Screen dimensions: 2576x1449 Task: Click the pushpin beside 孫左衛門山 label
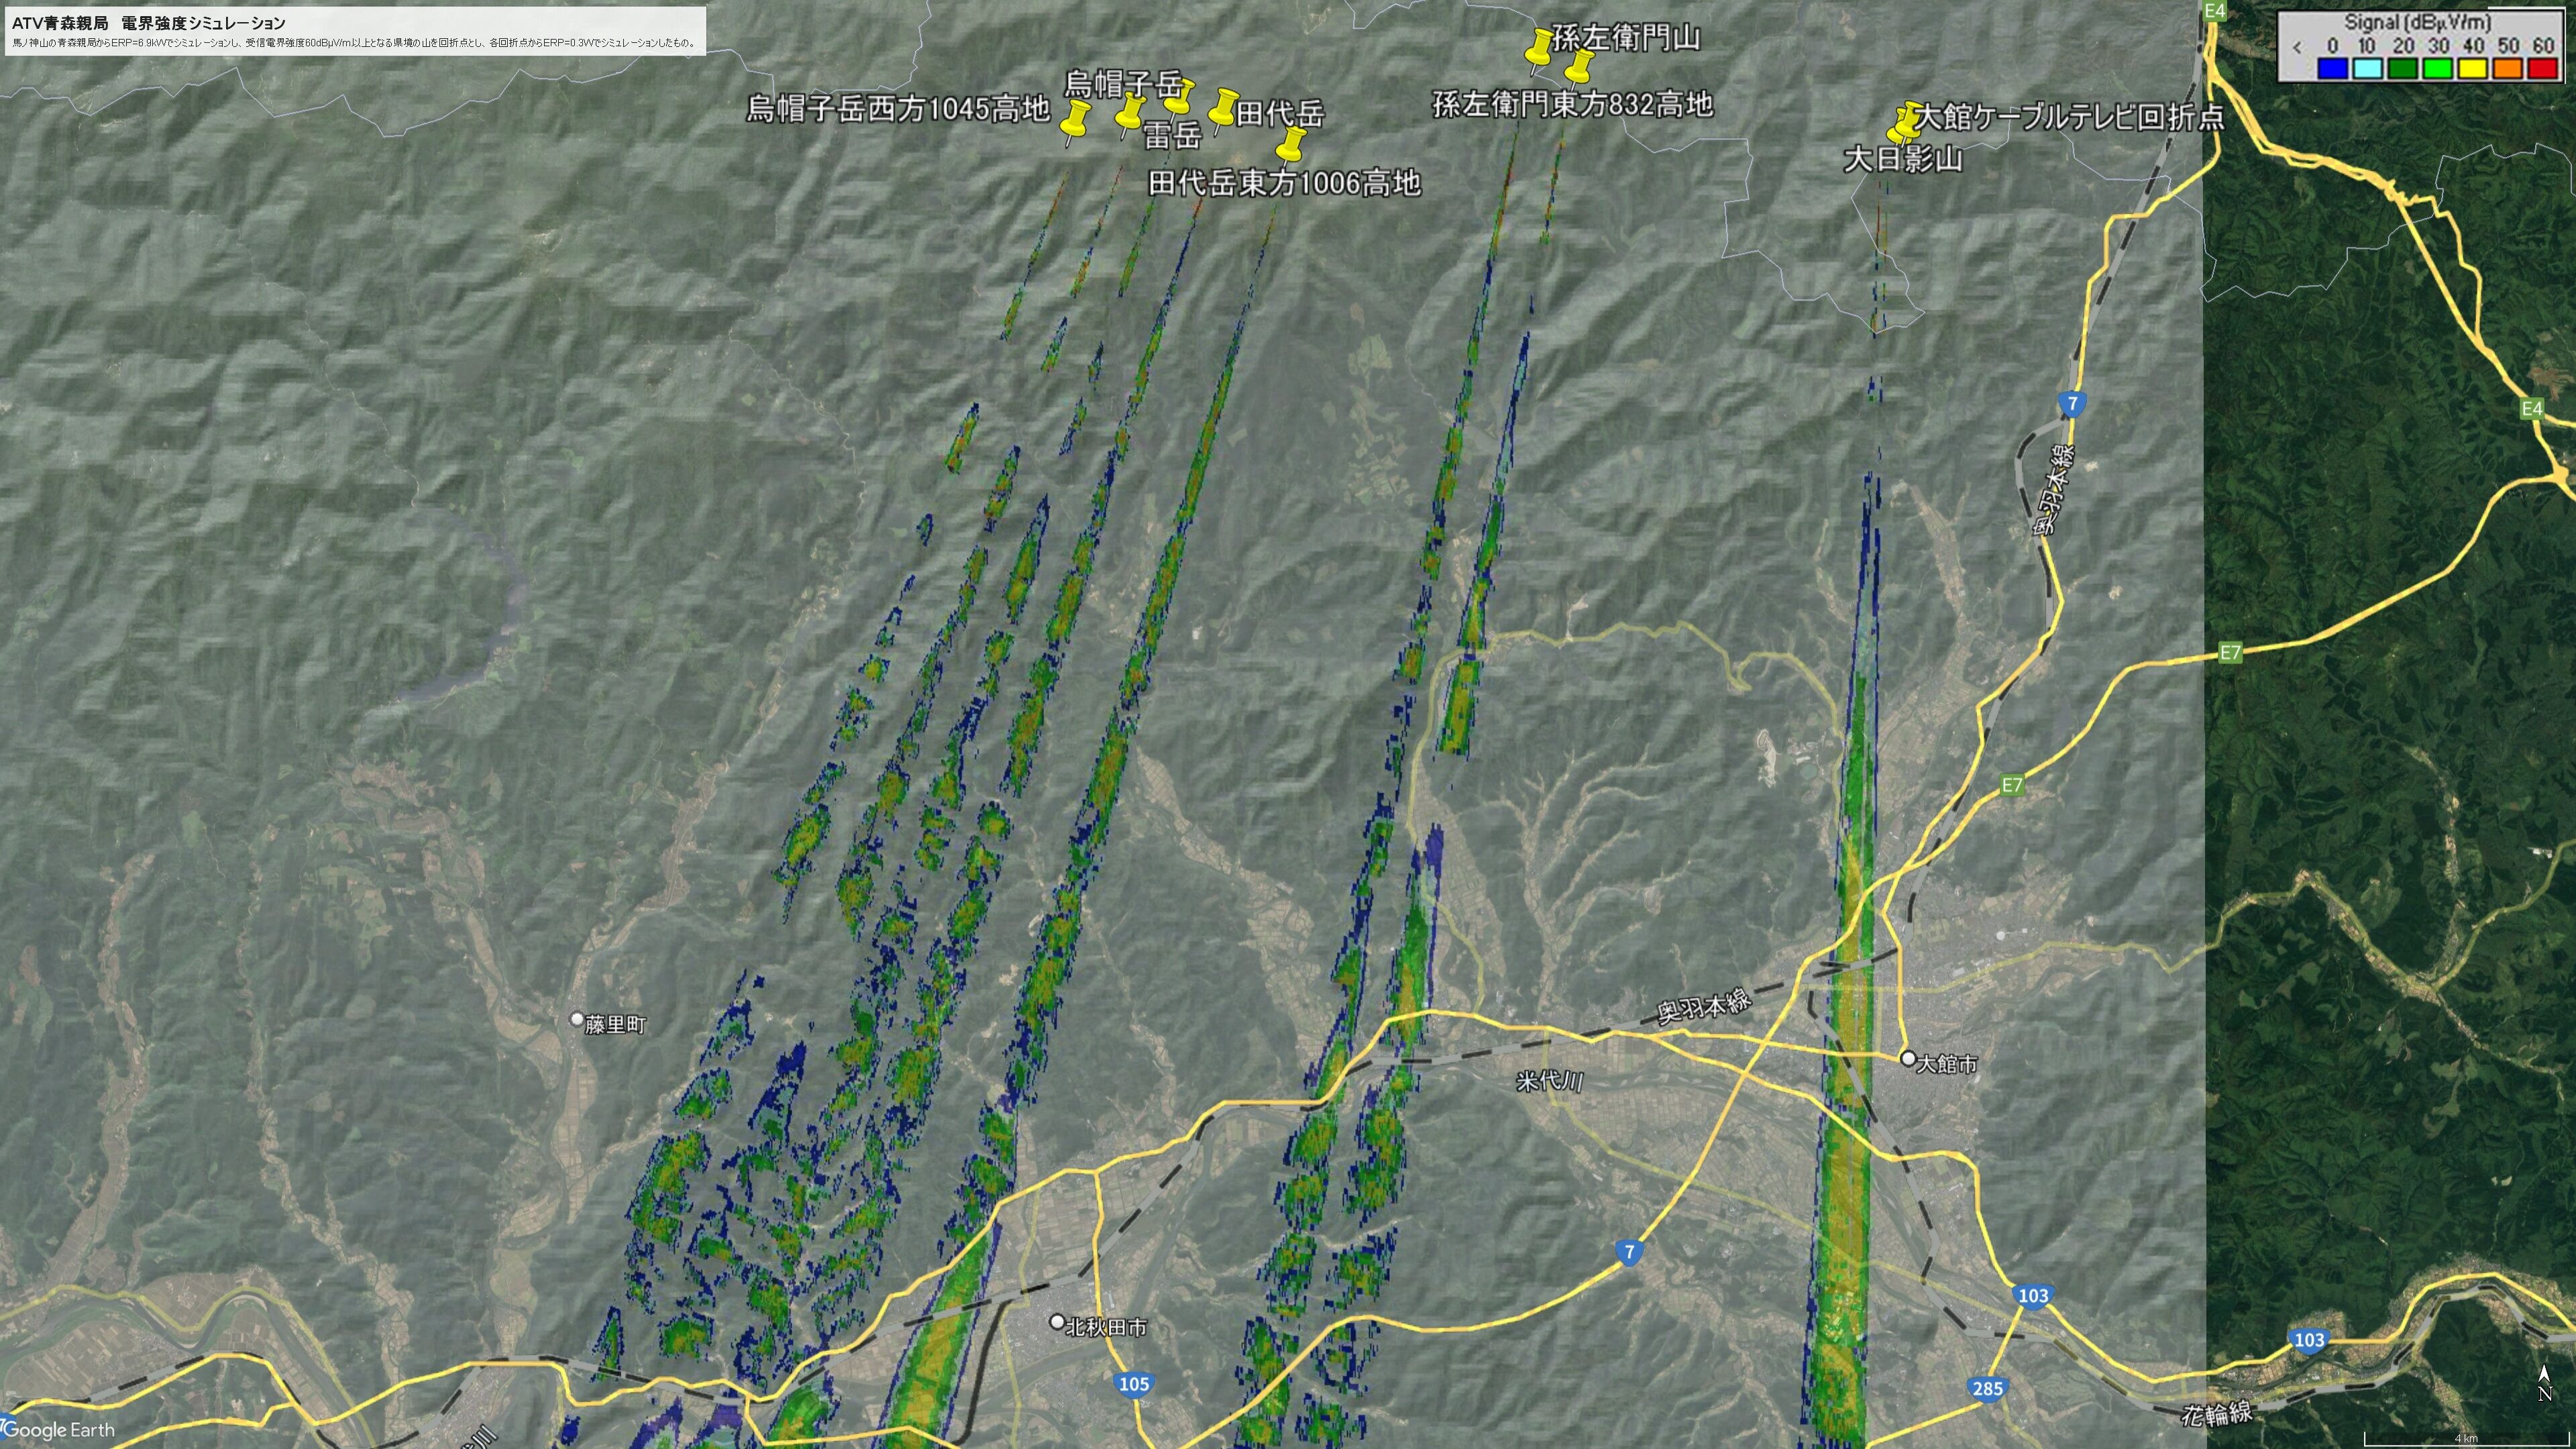click(x=1538, y=46)
